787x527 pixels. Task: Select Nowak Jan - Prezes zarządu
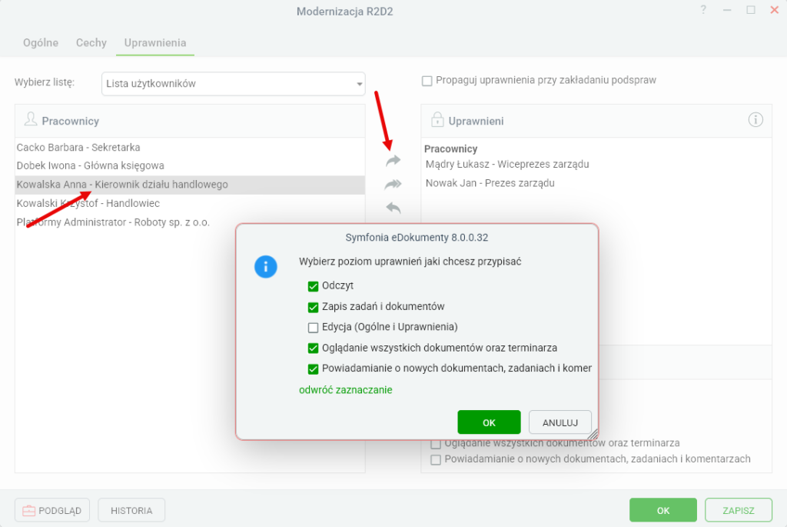coord(490,183)
